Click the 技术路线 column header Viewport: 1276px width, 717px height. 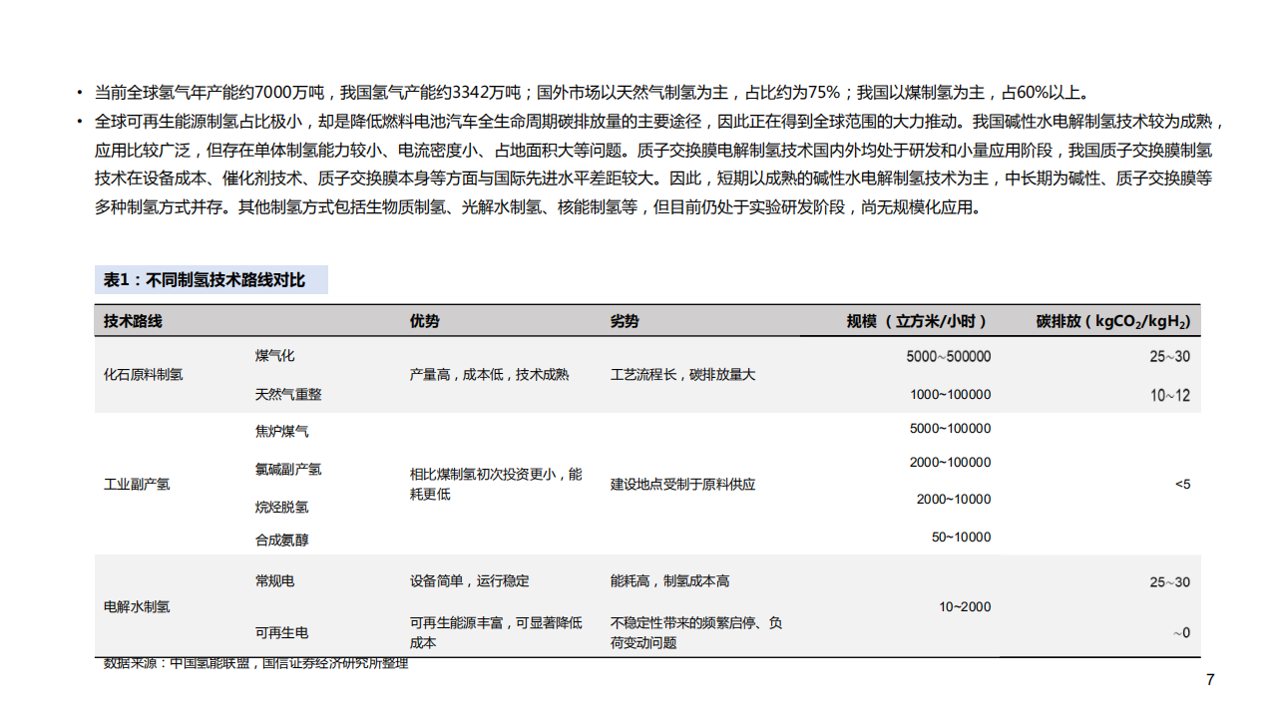click(125, 321)
